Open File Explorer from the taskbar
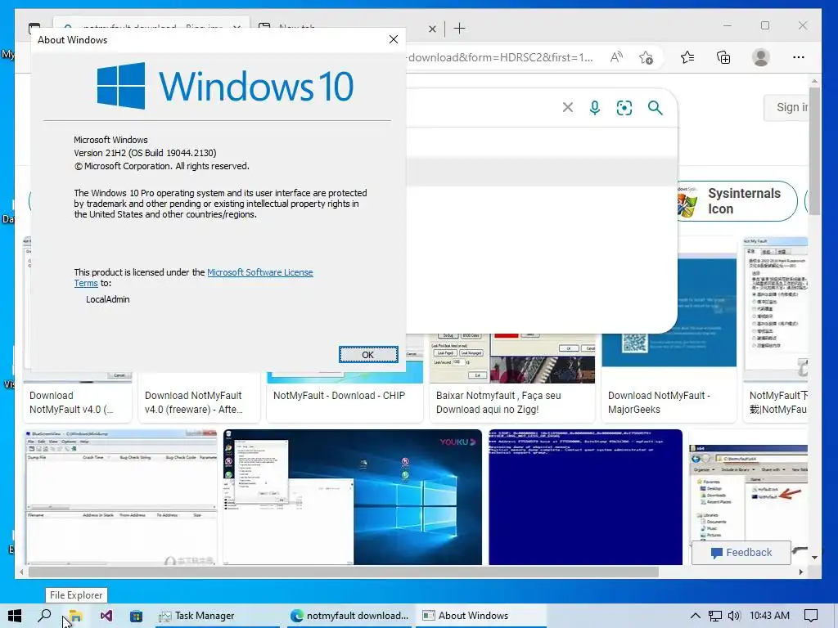Screen dimensions: 838x628 [74, 616]
